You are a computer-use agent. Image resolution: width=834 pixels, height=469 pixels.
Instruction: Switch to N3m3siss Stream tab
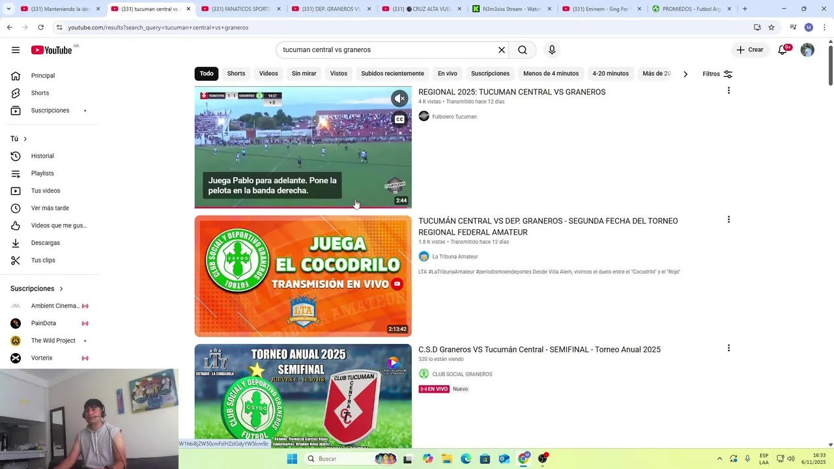[x=512, y=9]
